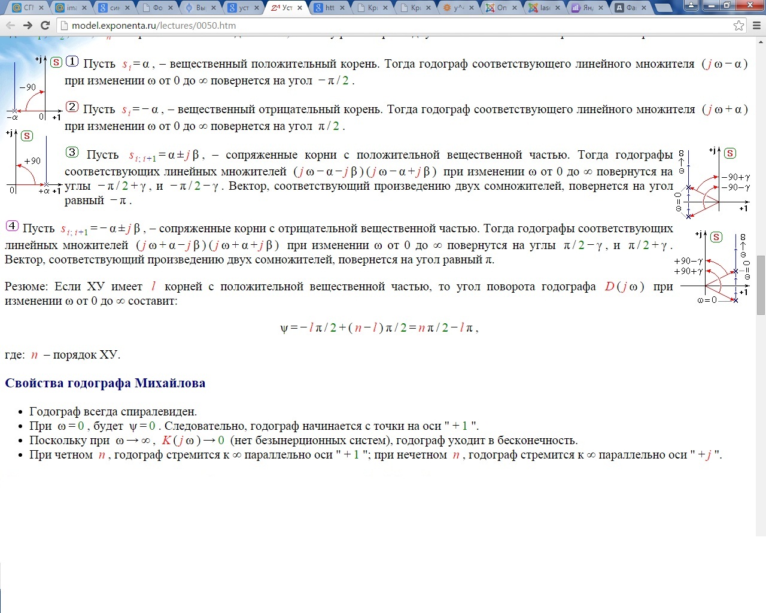The image size is (766, 613).
Task: Go back to the previous page
Action: [10, 25]
